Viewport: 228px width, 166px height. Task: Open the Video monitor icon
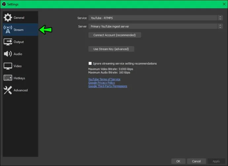point(8,66)
